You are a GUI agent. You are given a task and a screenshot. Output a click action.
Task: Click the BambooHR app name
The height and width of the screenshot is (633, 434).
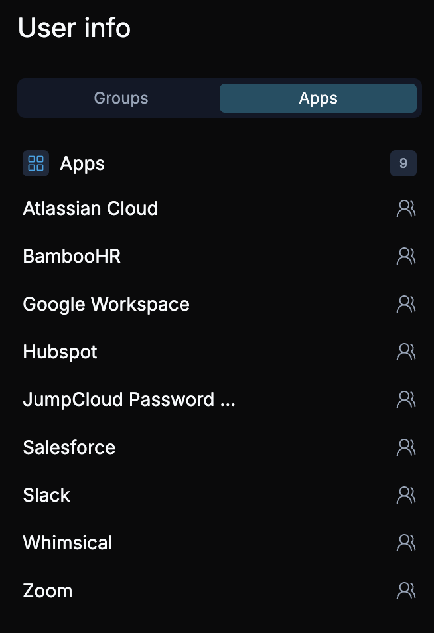(71, 256)
